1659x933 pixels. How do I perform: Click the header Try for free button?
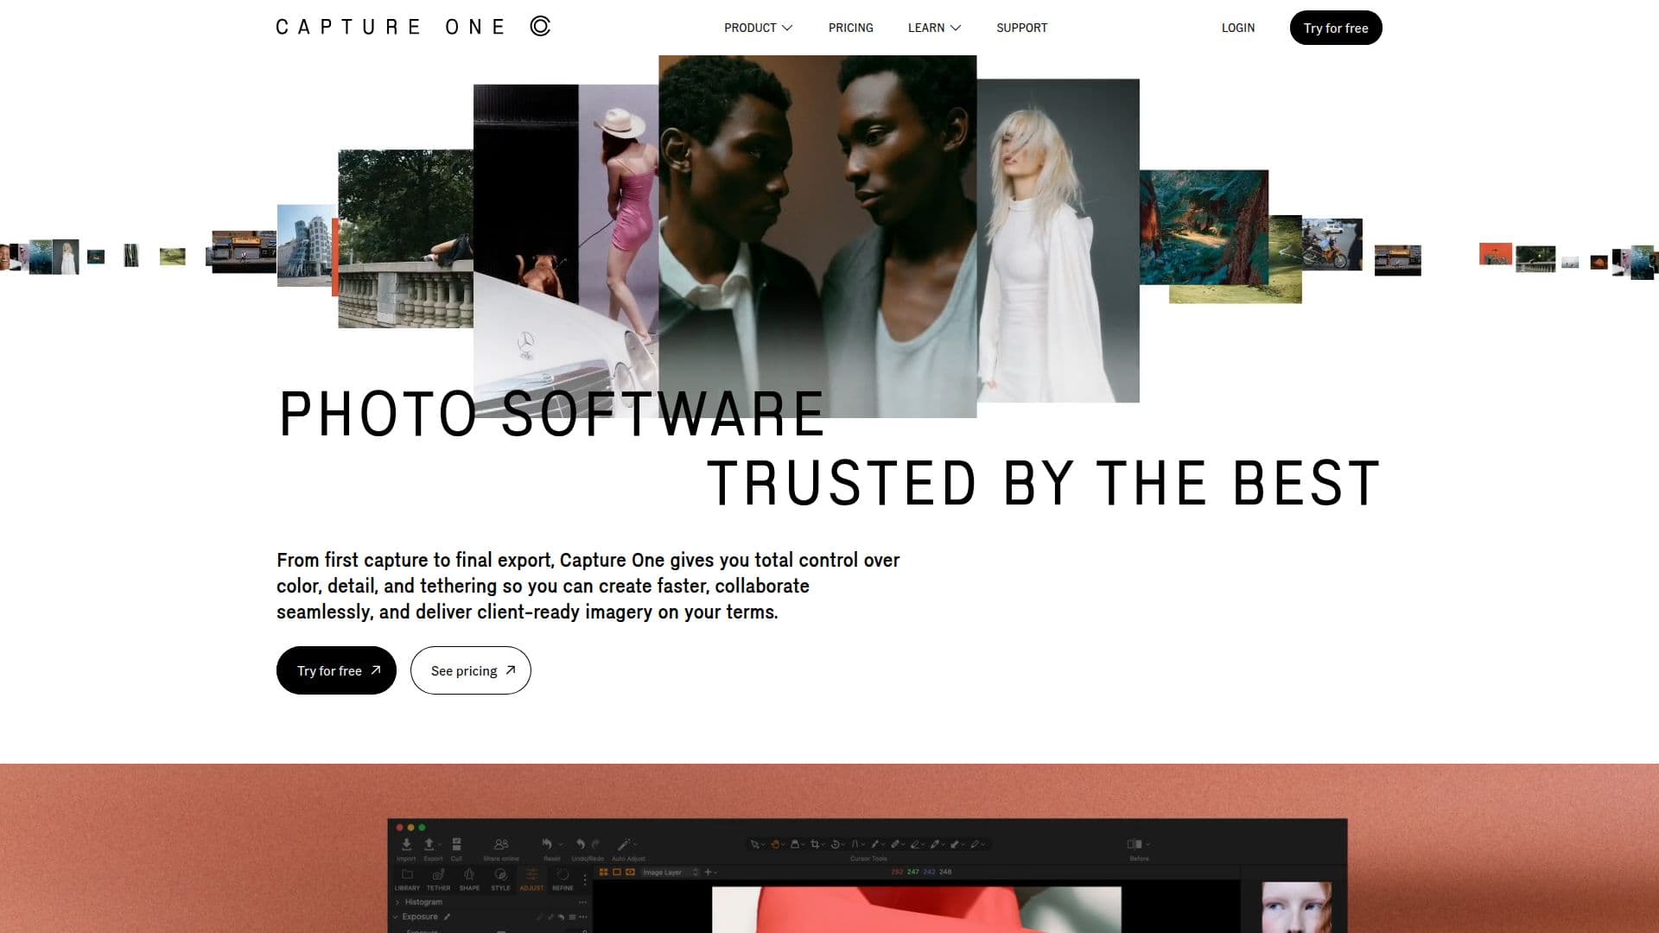[x=1335, y=28]
